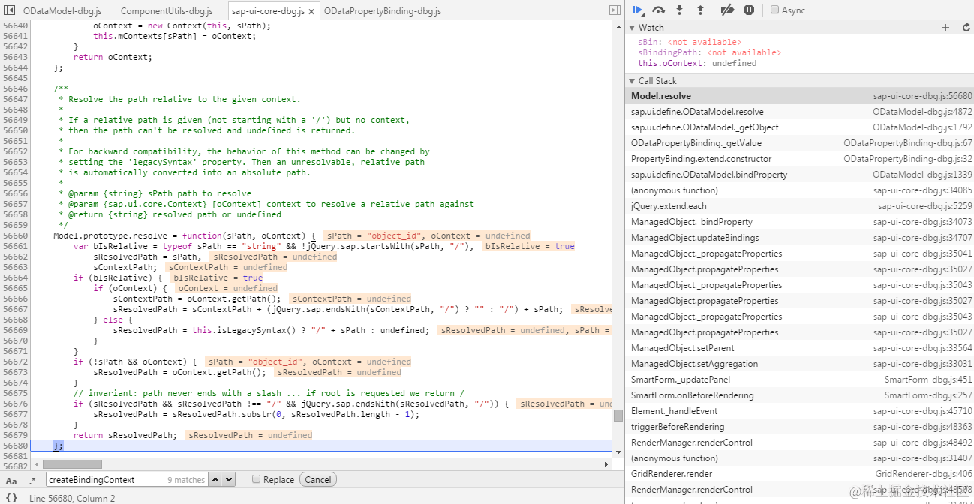Open link ODataPropertyBinding-dbg.js:67

click(908, 143)
